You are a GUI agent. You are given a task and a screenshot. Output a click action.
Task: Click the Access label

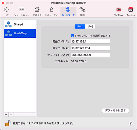pos(131,15)
